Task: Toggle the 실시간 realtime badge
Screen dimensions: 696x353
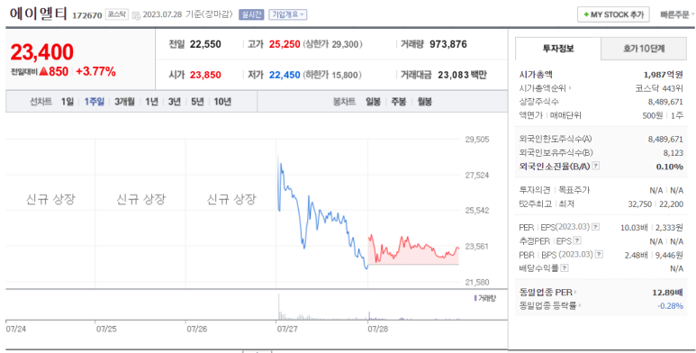Action: click(x=251, y=14)
